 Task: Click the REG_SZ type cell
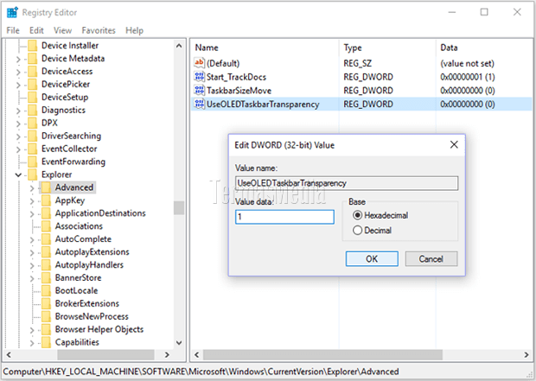point(358,64)
